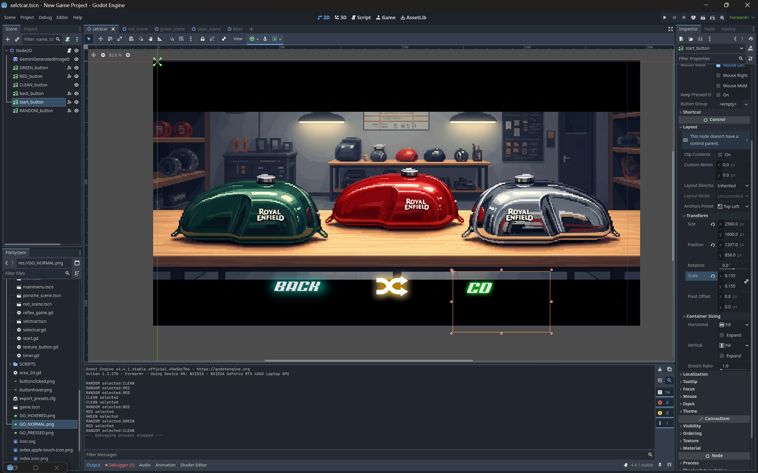Enable the Clip Contents checkbox

(x=720, y=154)
